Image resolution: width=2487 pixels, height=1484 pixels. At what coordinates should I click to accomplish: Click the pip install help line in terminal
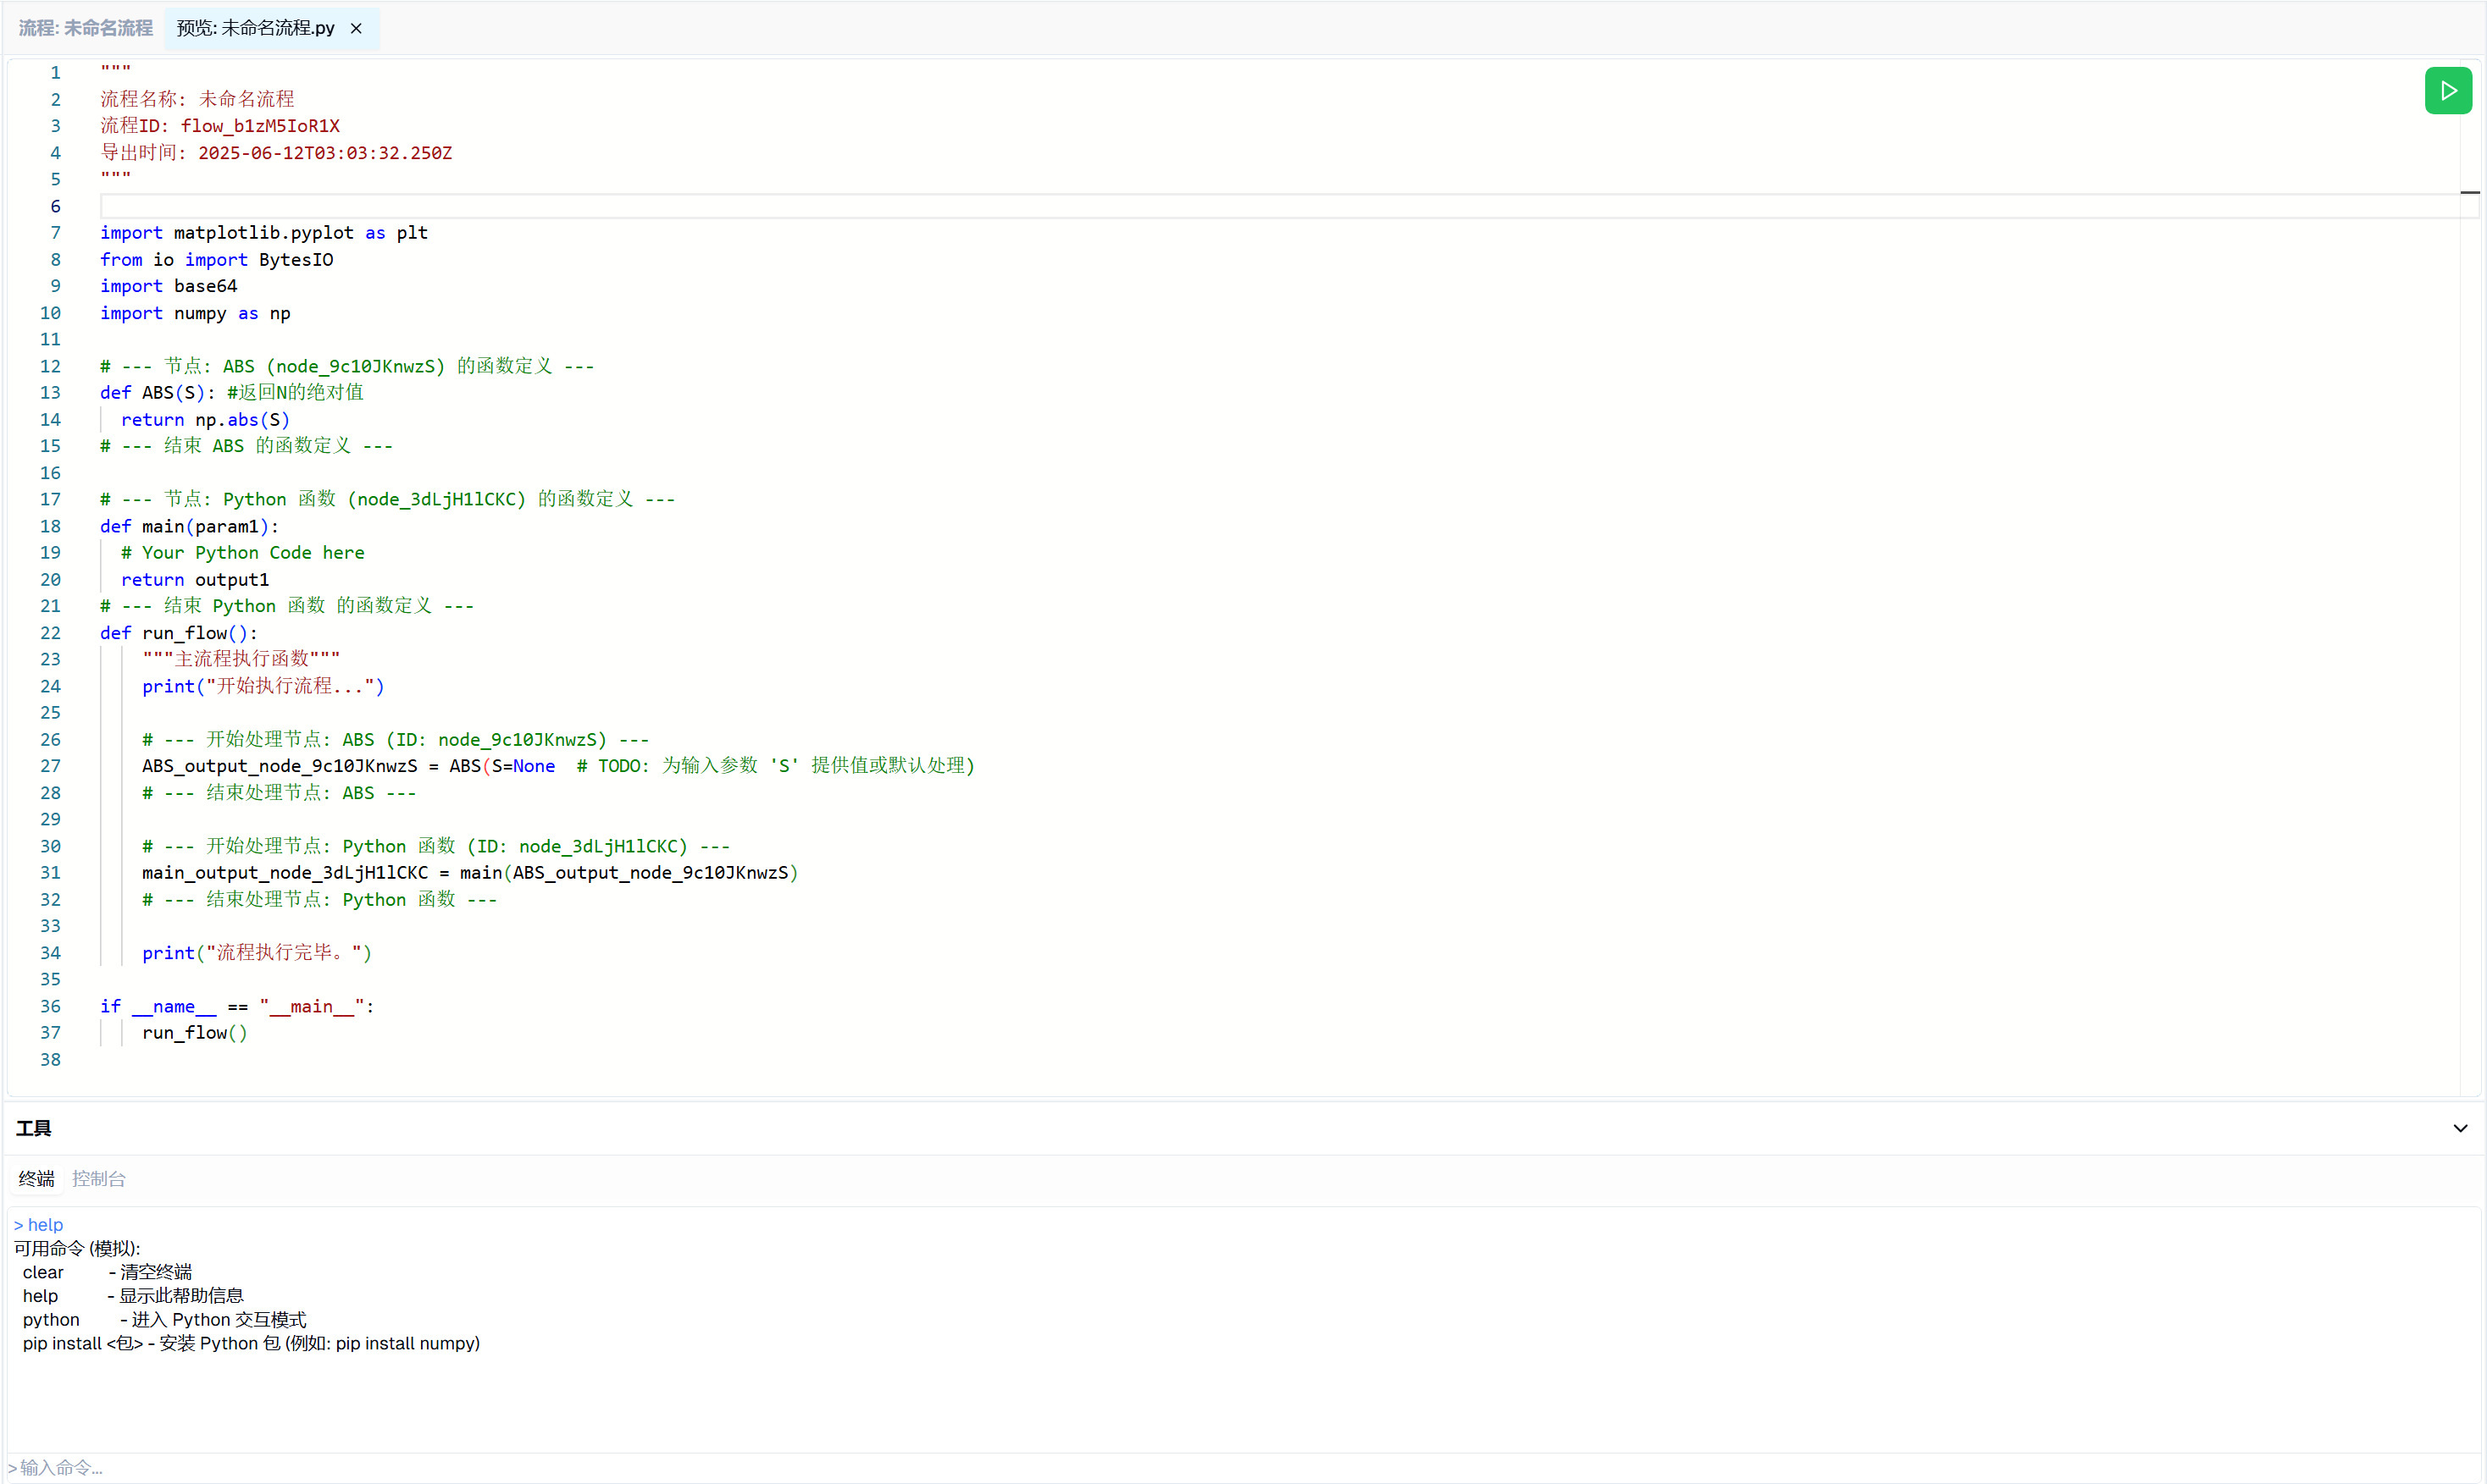point(251,1343)
